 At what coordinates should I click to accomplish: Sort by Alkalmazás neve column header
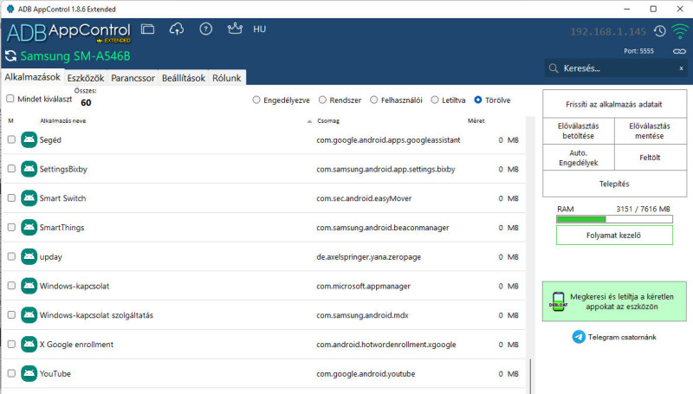pos(62,120)
